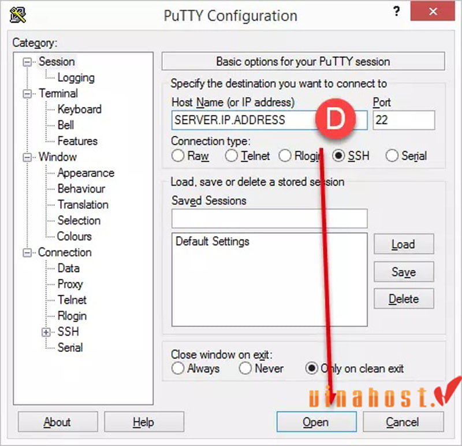Collapse the Session tree branch

[27, 61]
